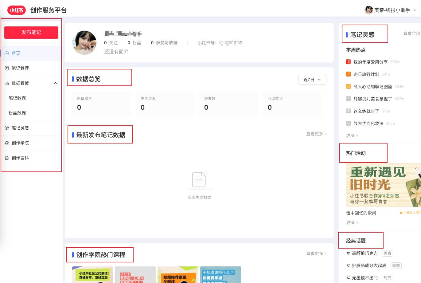Open the 手把手教你在小红书内发布视频 course thumbnail
Screen dimensions: 421x283
(x=135, y=275)
